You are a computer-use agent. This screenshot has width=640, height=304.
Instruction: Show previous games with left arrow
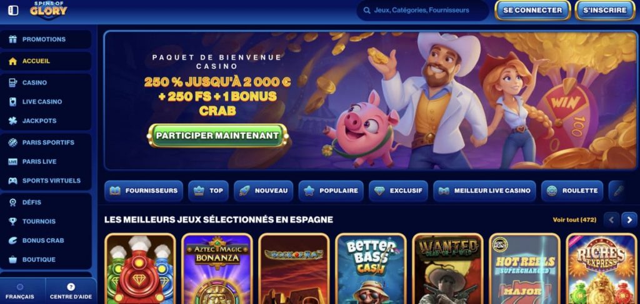(611, 220)
